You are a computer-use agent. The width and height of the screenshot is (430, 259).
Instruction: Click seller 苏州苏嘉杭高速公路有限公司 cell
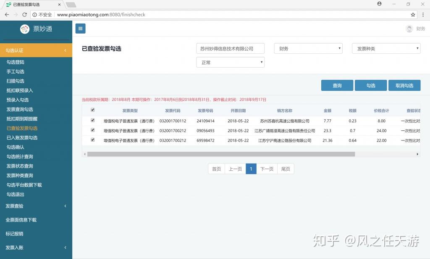(x=285, y=121)
